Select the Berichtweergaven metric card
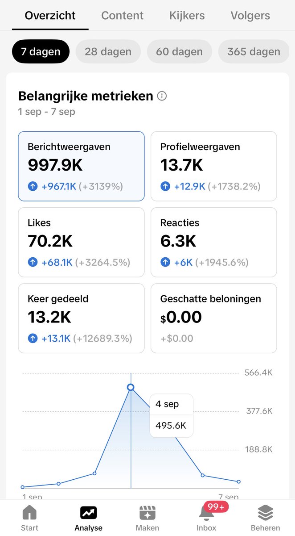This screenshot has width=295, height=536. coord(82,166)
